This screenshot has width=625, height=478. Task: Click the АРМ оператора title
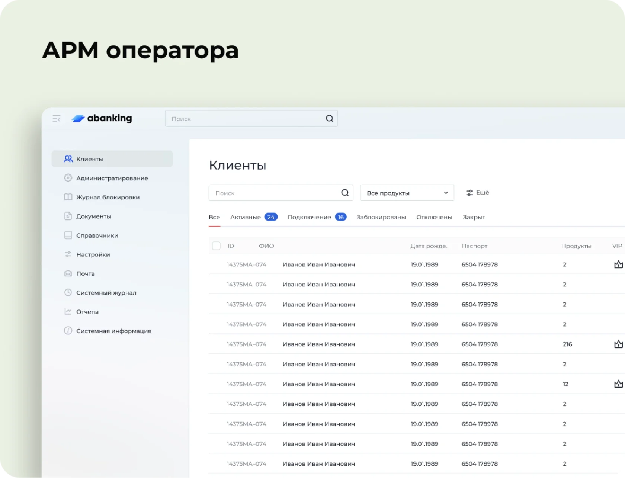(x=140, y=50)
